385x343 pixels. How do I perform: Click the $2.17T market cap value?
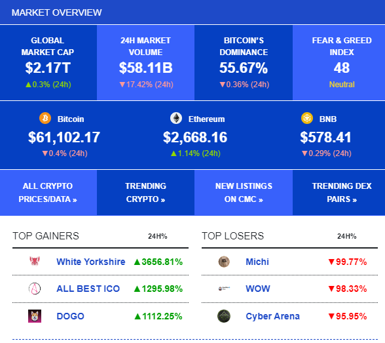(48, 68)
